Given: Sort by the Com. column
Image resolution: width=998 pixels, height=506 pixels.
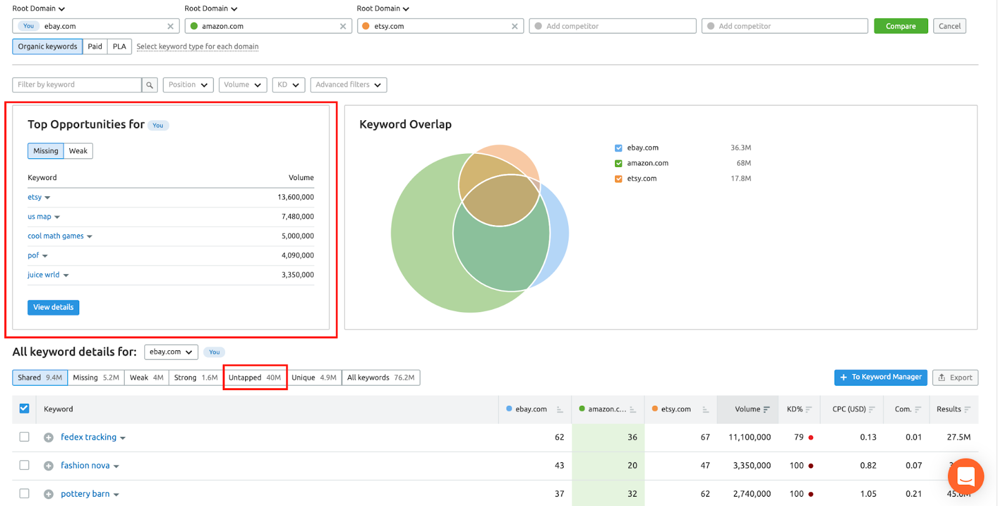Looking at the screenshot, I should click(x=908, y=409).
